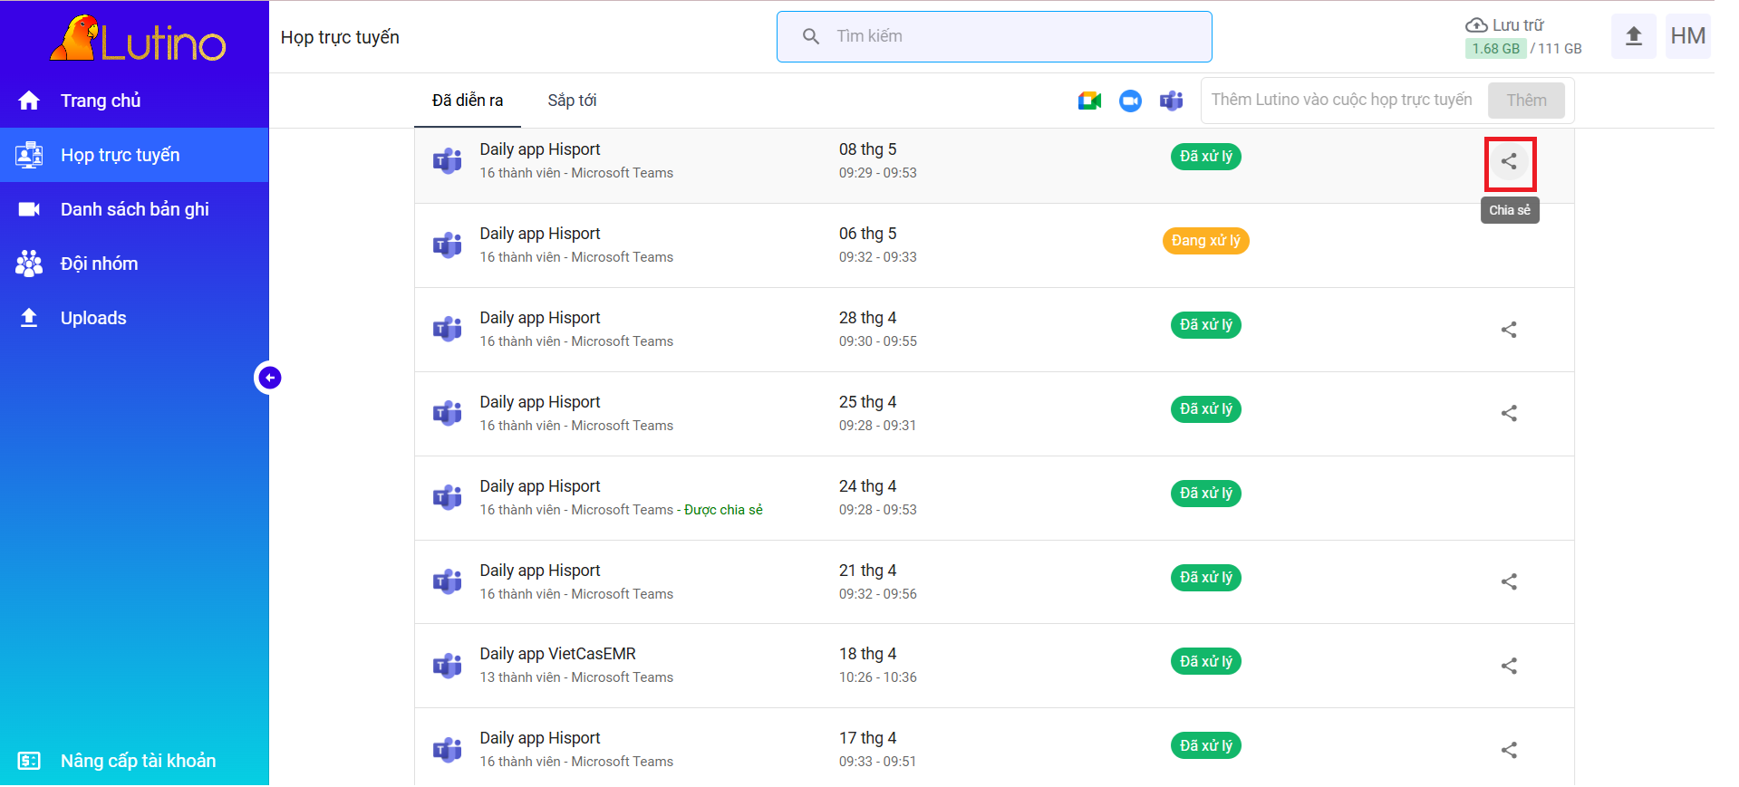1739x787 pixels.
Task: Click the Thêm button
Action: click(x=1526, y=101)
